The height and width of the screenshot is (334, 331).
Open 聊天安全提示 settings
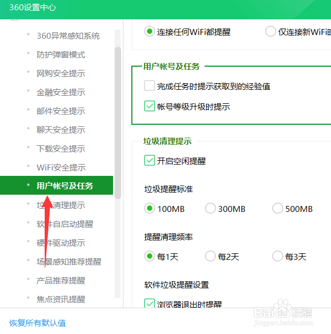point(61,130)
